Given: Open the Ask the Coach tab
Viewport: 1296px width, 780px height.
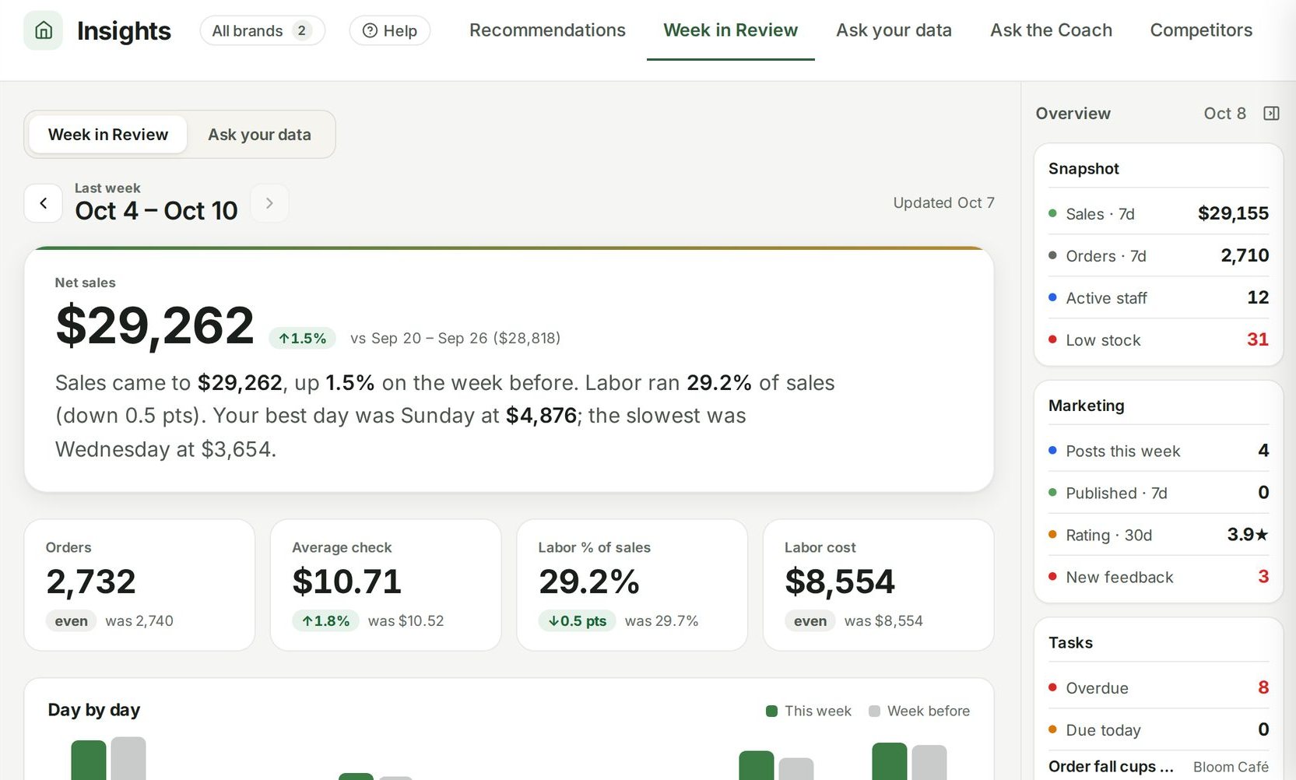Looking at the screenshot, I should [x=1051, y=30].
